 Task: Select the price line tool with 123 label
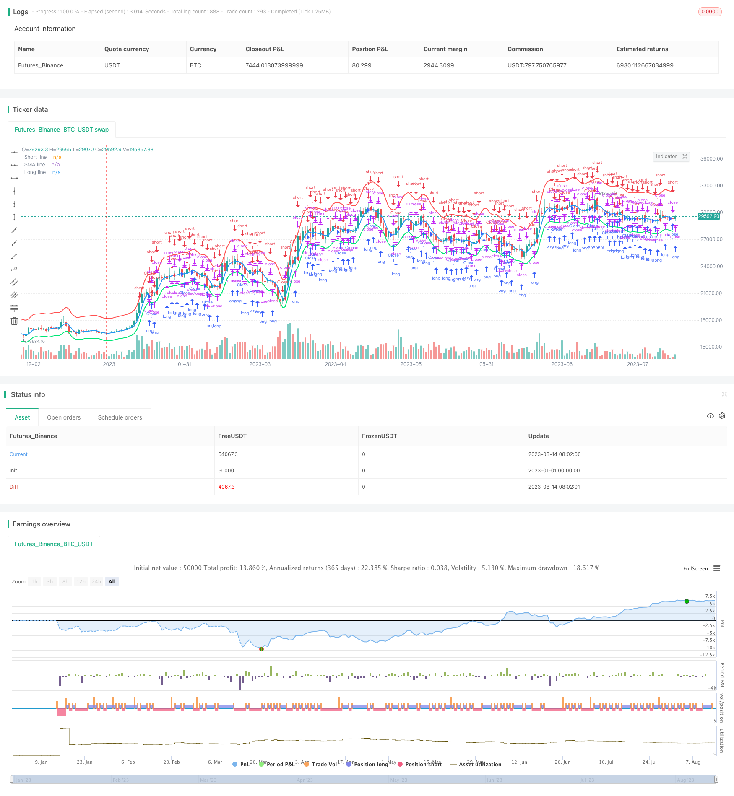(14, 269)
